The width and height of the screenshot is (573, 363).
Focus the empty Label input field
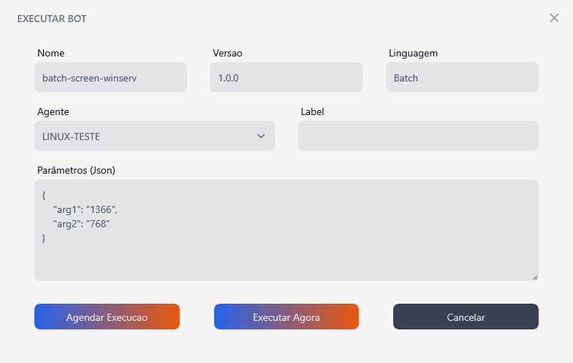tap(418, 136)
